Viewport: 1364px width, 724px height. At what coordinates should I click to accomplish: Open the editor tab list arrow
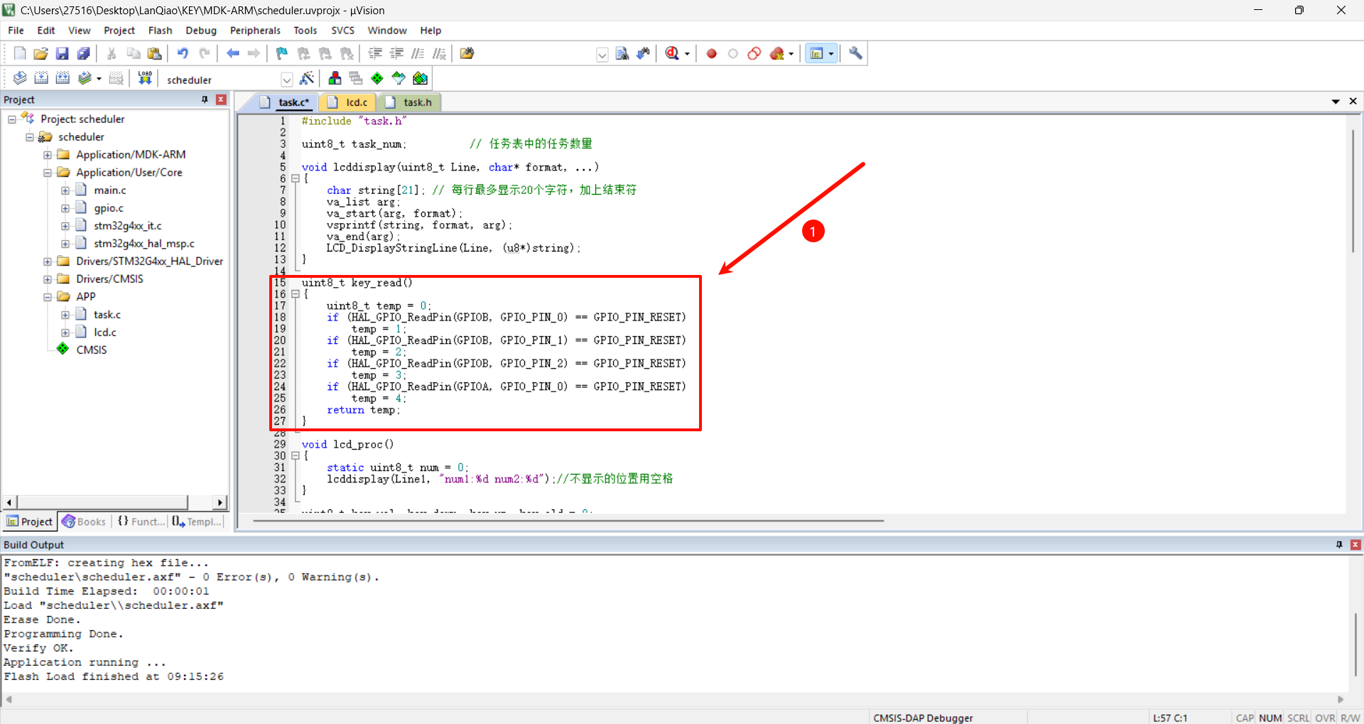(1336, 102)
